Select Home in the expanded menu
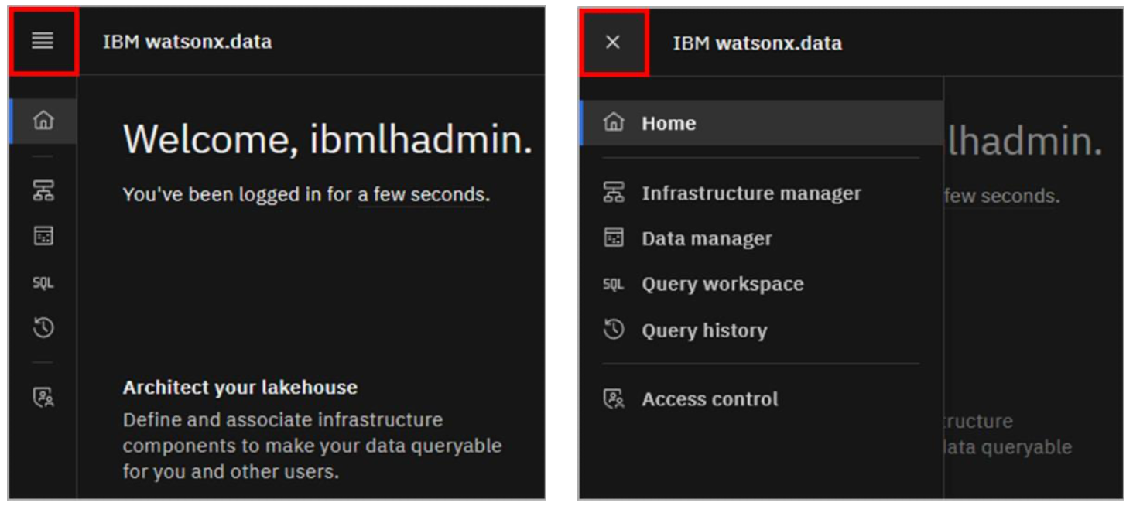Screen dimensions: 1133x506 tap(762, 123)
